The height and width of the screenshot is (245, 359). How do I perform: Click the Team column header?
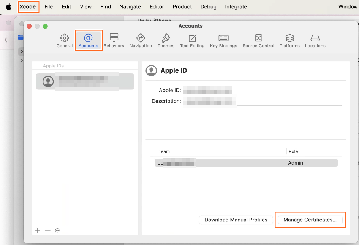tap(164, 151)
